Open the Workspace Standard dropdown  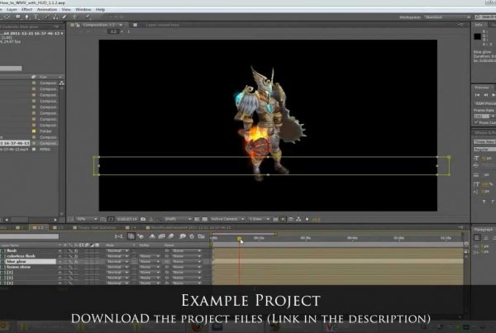[447, 17]
